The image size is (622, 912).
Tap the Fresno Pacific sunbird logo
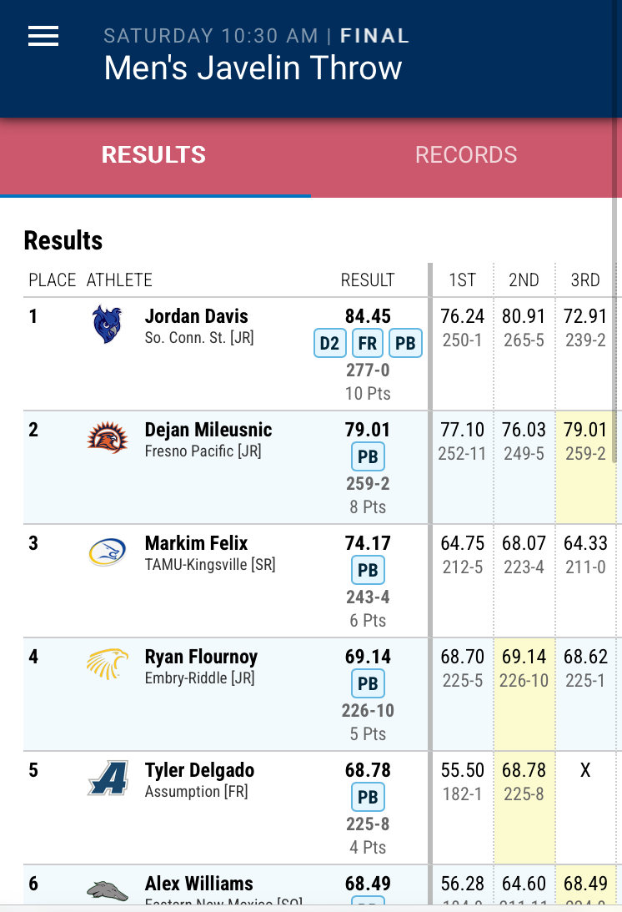108,438
